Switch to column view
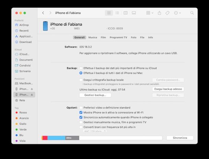 click(x=125, y=13)
